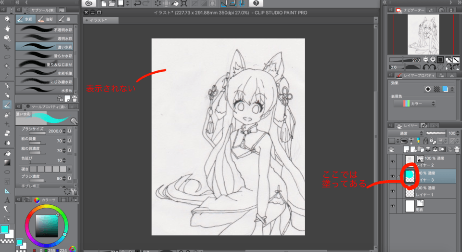The width and height of the screenshot is (462, 252).
Task: Click New raster layer icon
Action: pos(406,149)
